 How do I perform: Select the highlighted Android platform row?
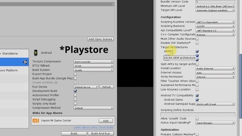14,62
